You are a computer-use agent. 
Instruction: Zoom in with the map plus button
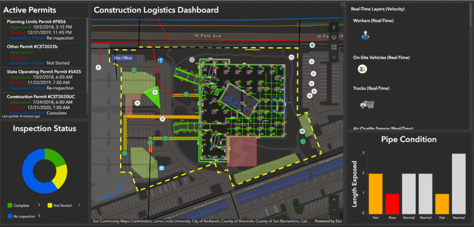coord(334,200)
